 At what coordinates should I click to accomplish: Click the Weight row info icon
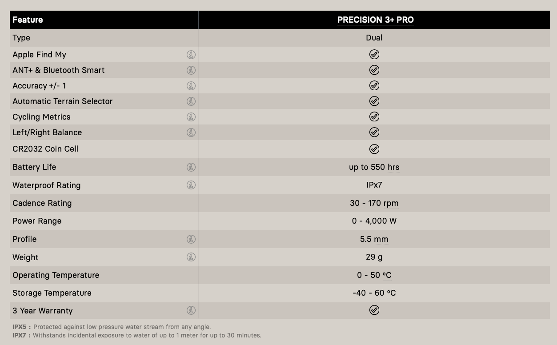click(191, 257)
